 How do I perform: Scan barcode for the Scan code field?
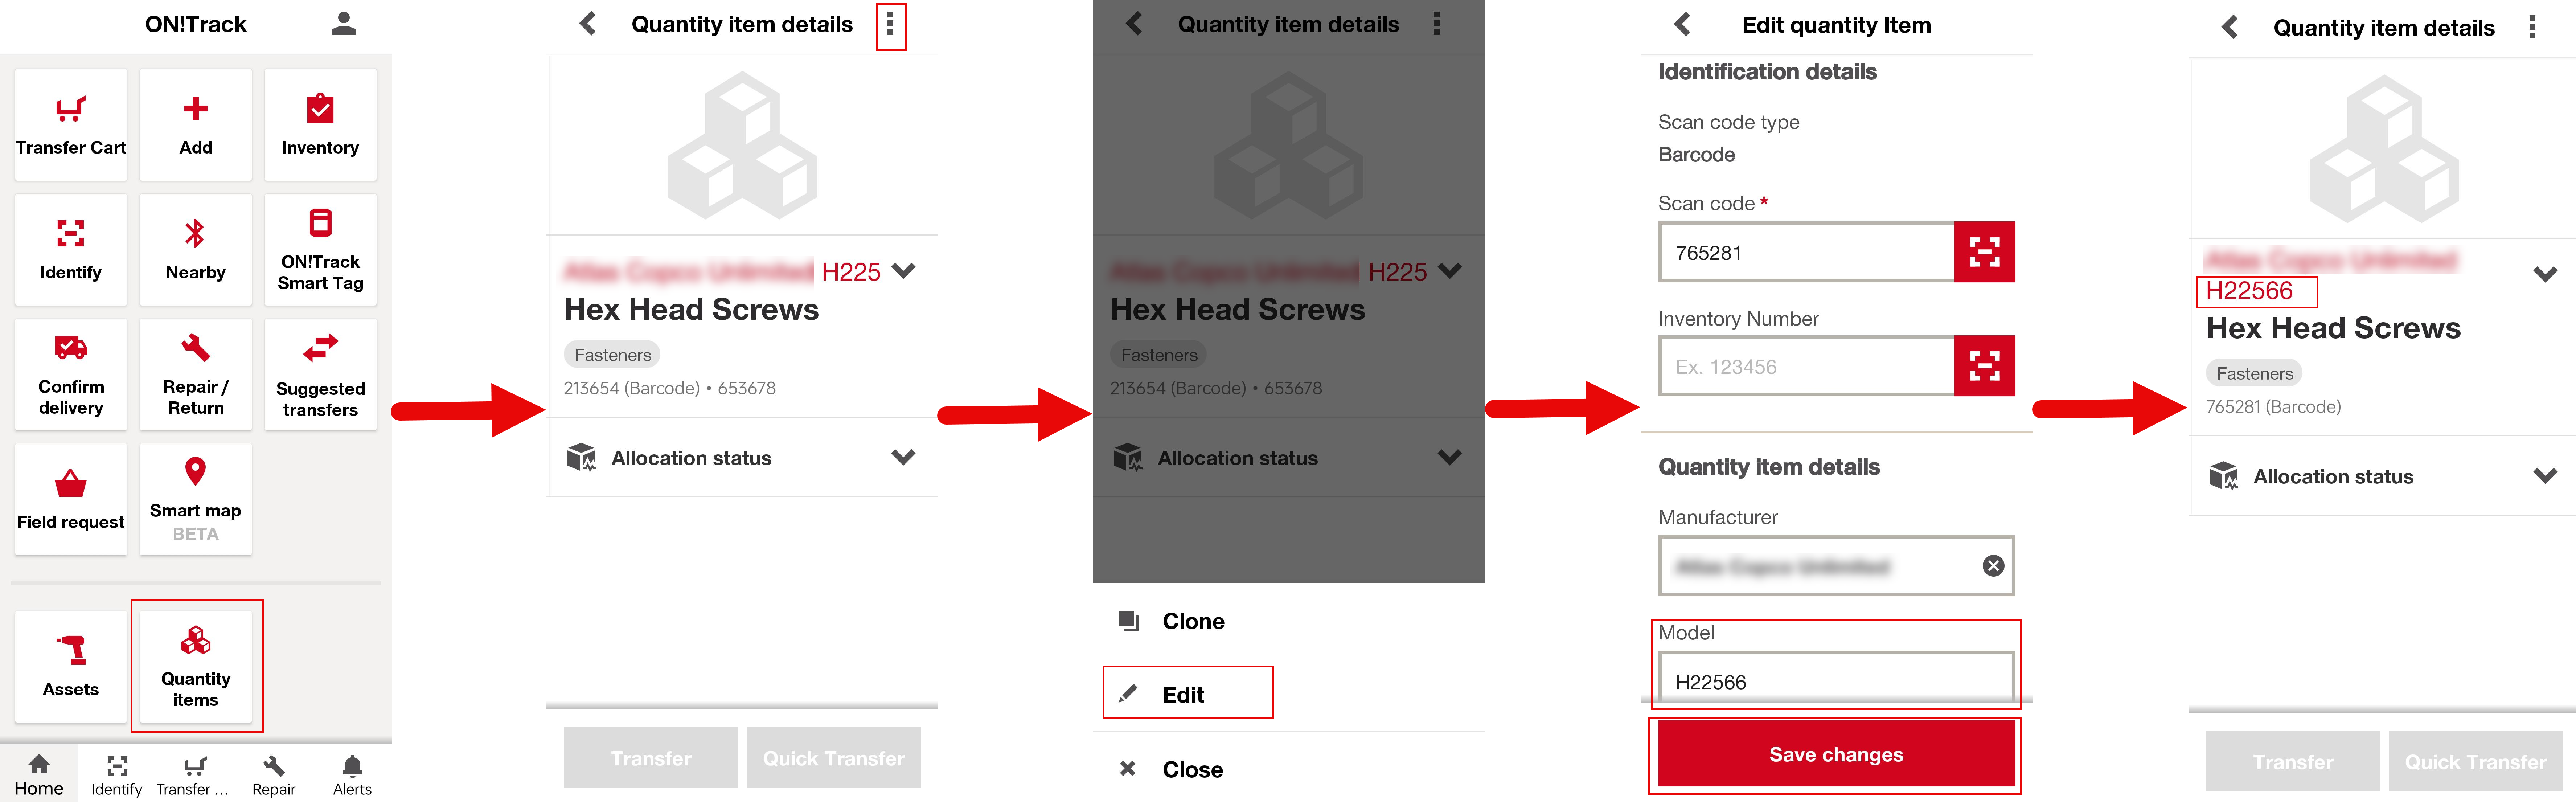point(1984,252)
